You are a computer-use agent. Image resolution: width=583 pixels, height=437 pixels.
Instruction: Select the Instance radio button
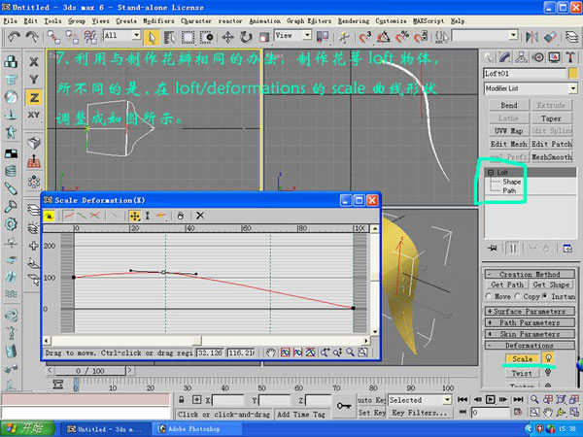click(x=545, y=296)
